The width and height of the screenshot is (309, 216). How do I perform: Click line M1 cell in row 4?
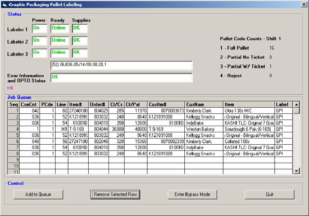coord(62,129)
